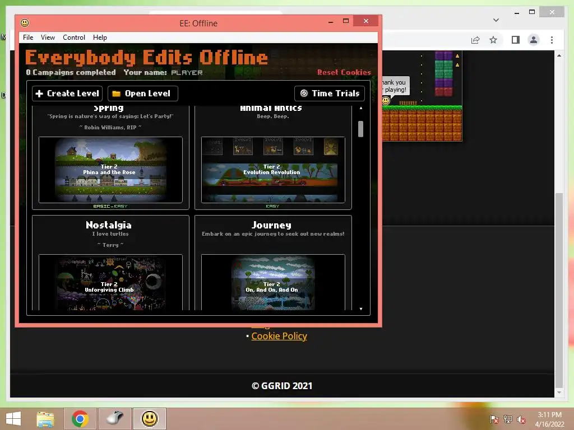Open the Evolution Revolution level thumbnail

coord(273,170)
